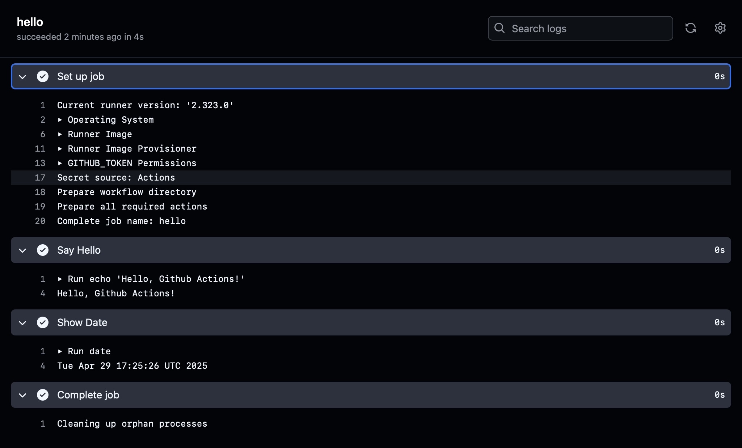Click the 0s duration on Say Hello
Viewport: 742px width, 448px height.
(720, 250)
